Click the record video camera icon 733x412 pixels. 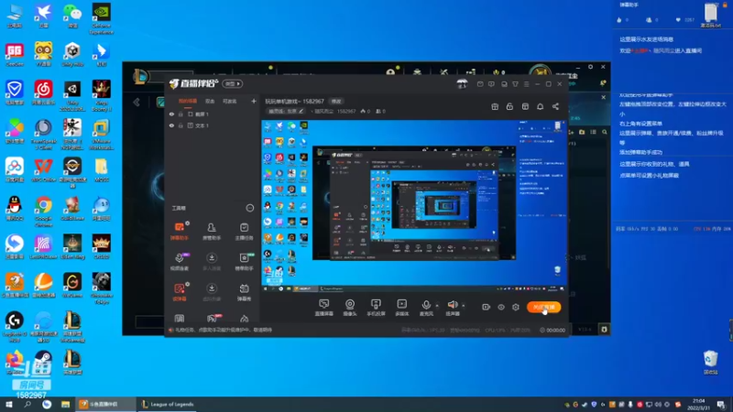[487, 307]
